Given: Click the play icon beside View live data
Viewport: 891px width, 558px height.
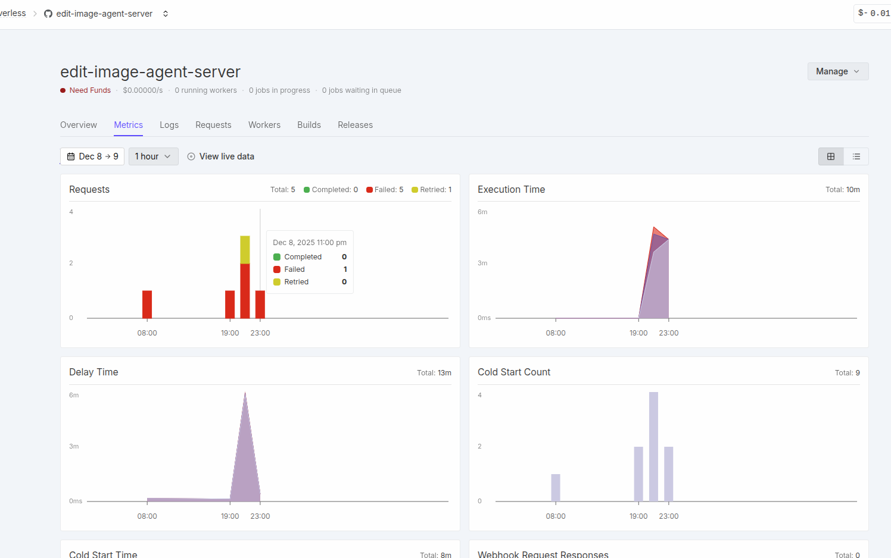Looking at the screenshot, I should 191,156.
